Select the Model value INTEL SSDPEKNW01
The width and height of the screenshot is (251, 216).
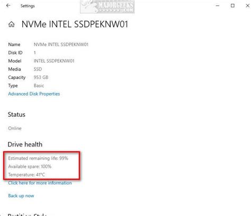[54, 61]
